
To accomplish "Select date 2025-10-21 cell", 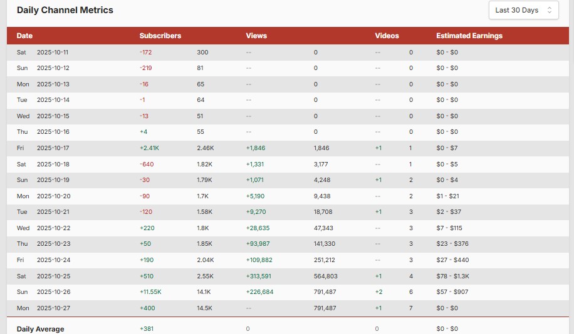I will tap(53, 211).
